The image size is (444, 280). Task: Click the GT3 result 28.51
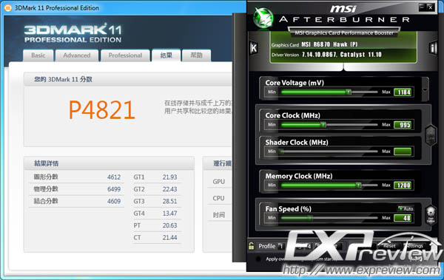pyautogui.click(x=169, y=201)
